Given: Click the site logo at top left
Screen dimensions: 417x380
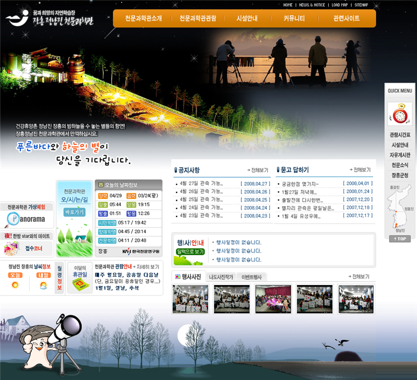Looking at the screenshot, I should pyautogui.click(x=49, y=19).
